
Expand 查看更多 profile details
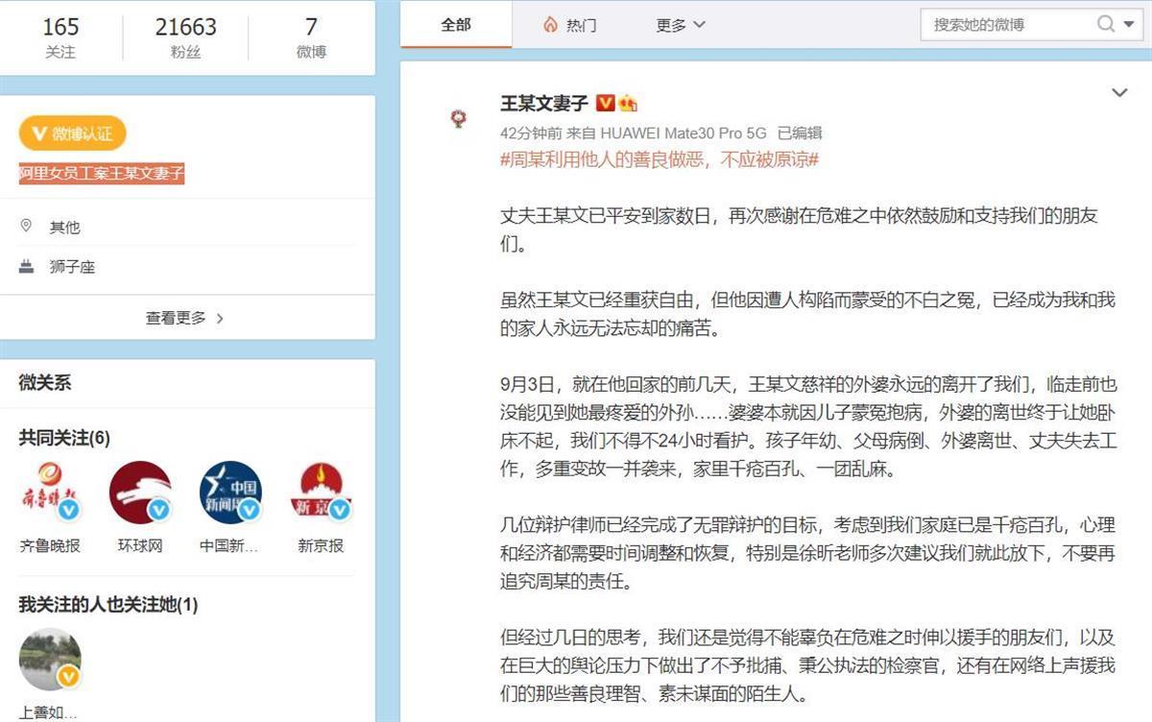tap(185, 318)
